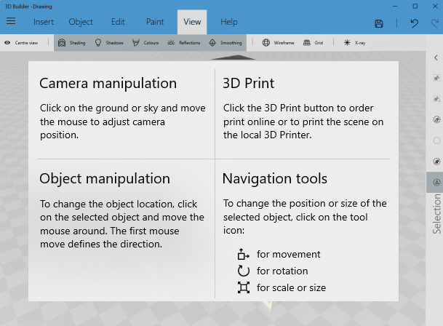The image size is (443, 326).
Task: Disable Shadows in the view toolbar
Action: 109,43
